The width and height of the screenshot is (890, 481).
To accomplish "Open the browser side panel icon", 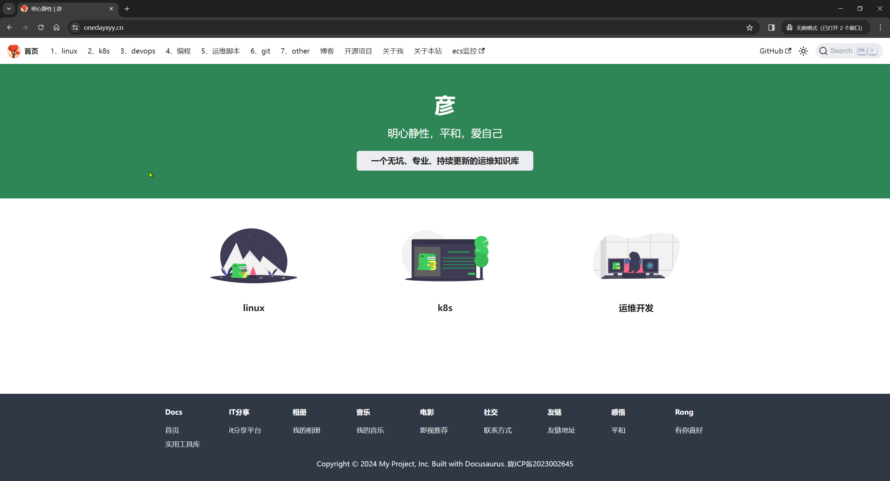I will (771, 27).
